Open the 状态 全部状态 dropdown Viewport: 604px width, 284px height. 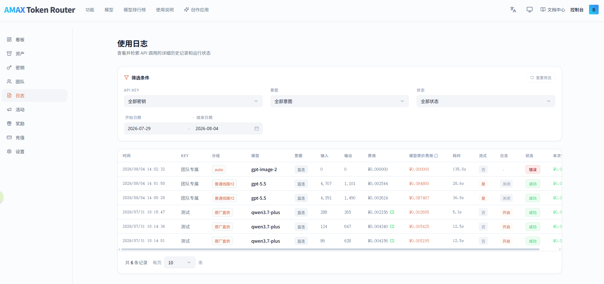(486, 101)
